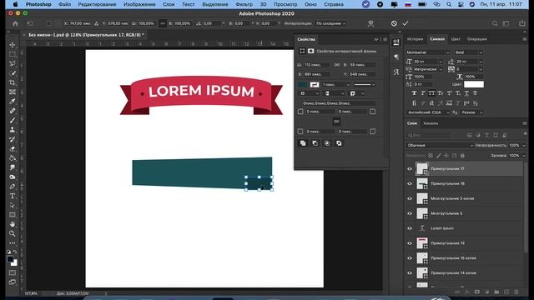
Task: Select the Lasso tool
Action: (13, 63)
